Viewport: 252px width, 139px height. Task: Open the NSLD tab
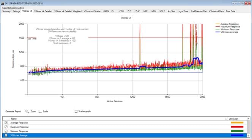coord(162,11)
